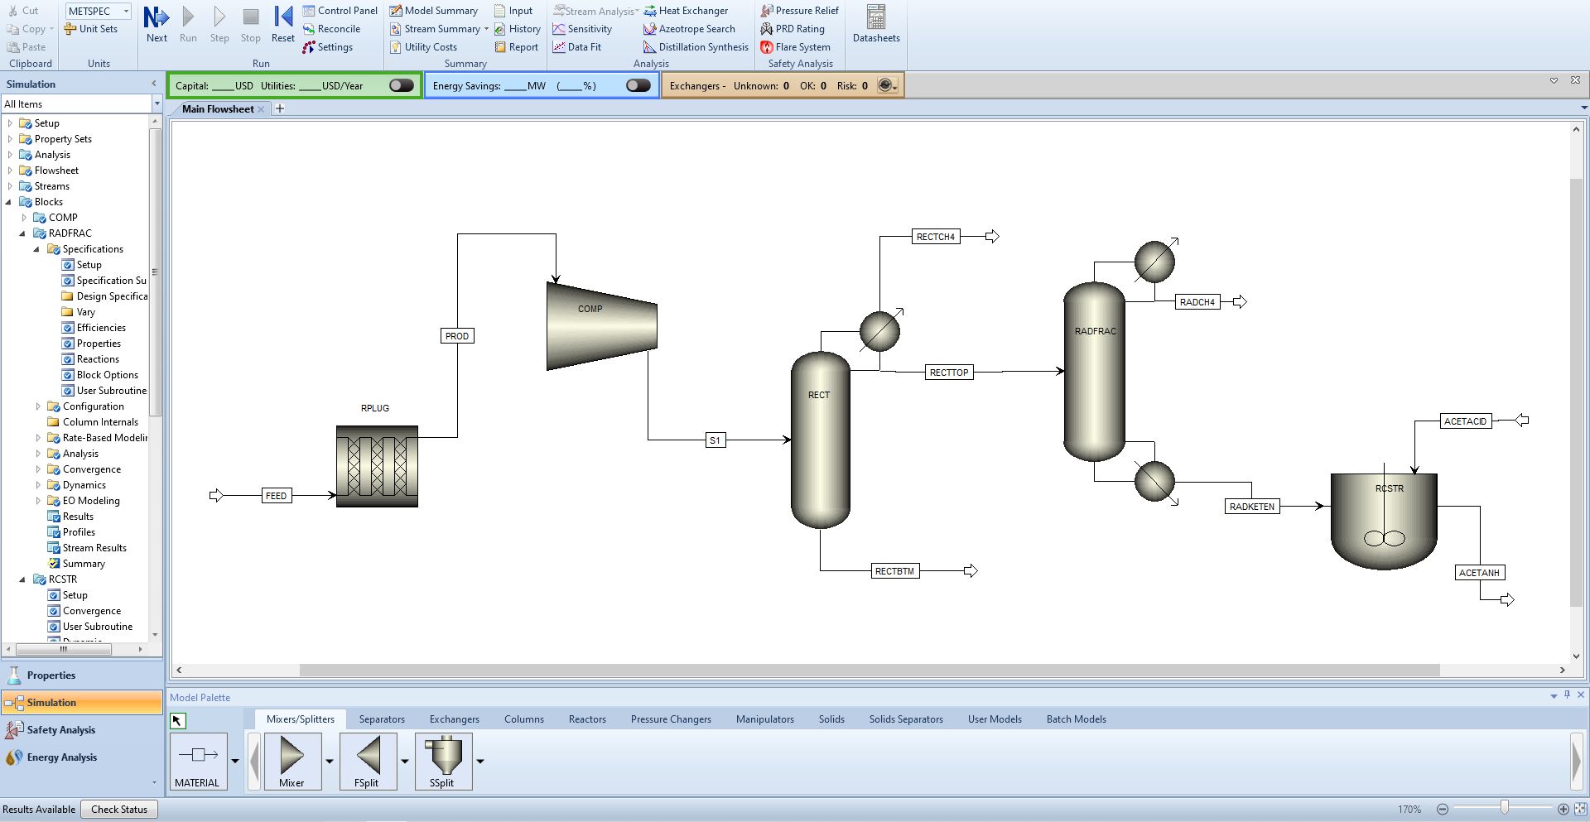Click the zoom slider handle

coord(1504,808)
